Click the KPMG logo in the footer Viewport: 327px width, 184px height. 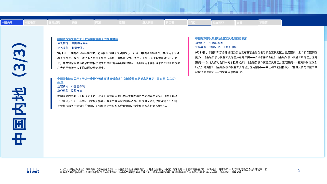click(33, 171)
